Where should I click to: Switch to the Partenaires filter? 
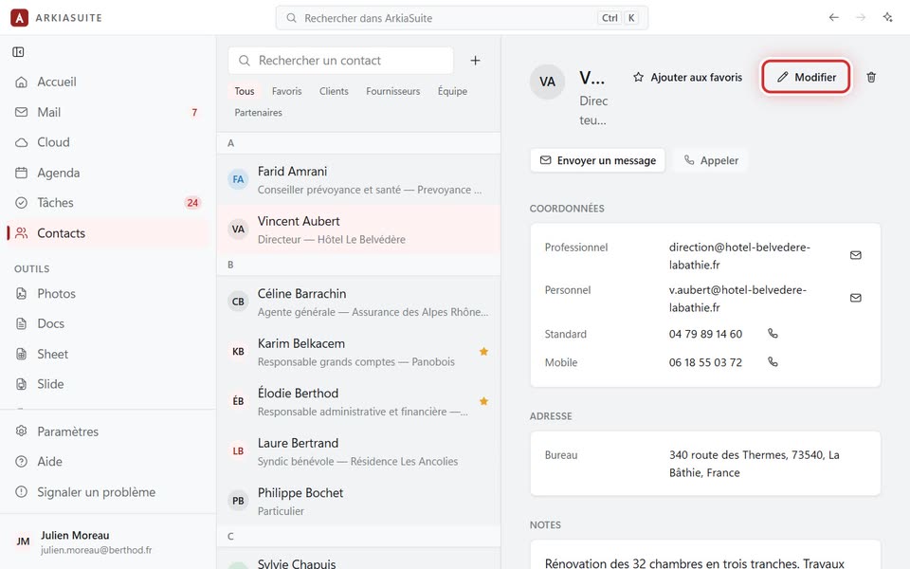tap(258, 113)
